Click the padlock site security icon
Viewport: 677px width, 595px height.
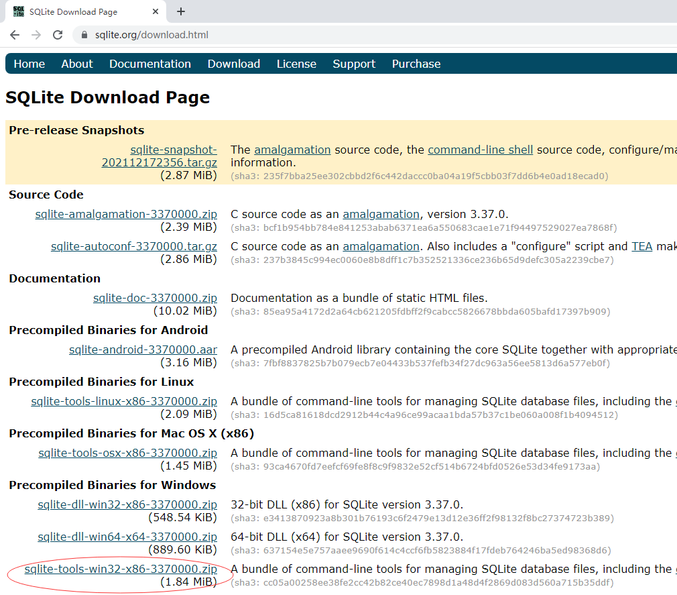point(84,35)
